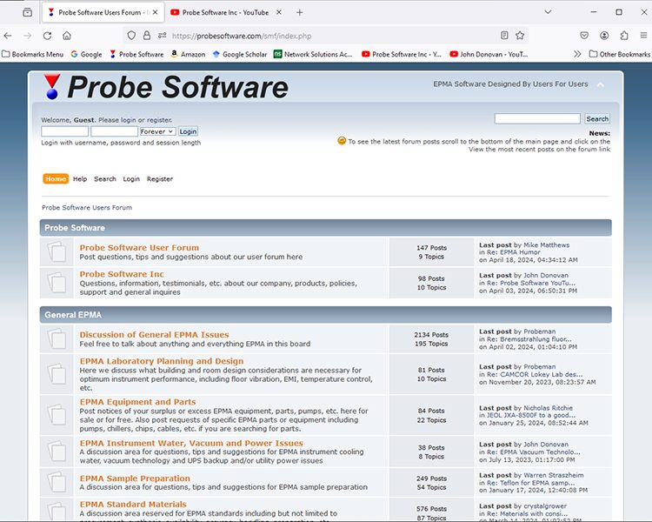View site security via the padlock icon
The image size is (652, 522).
tap(147, 36)
